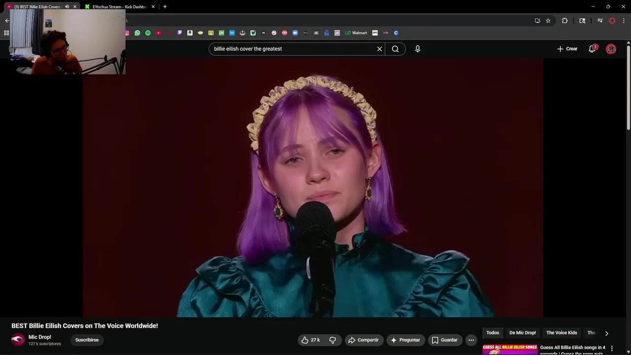Open the Spotify bookmark
This screenshot has width=631, height=355.
pyautogui.click(x=148, y=33)
